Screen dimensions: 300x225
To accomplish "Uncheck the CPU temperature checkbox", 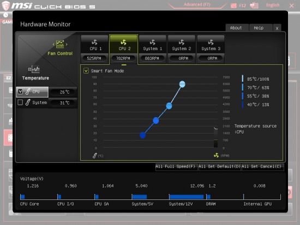I will (20, 92).
